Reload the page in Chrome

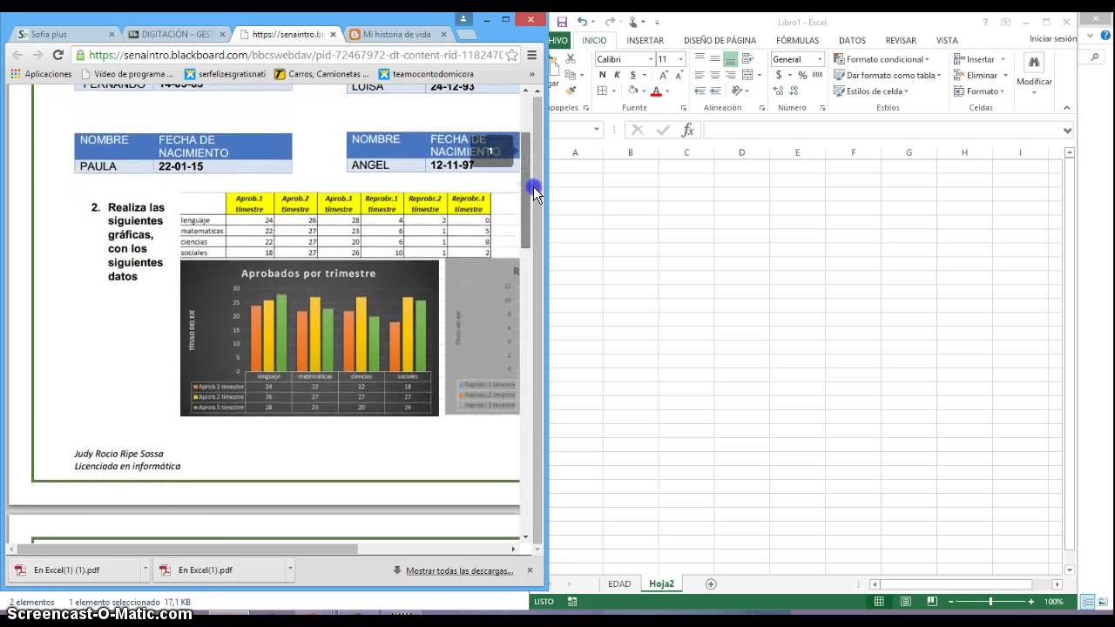[x=58, y=55]
